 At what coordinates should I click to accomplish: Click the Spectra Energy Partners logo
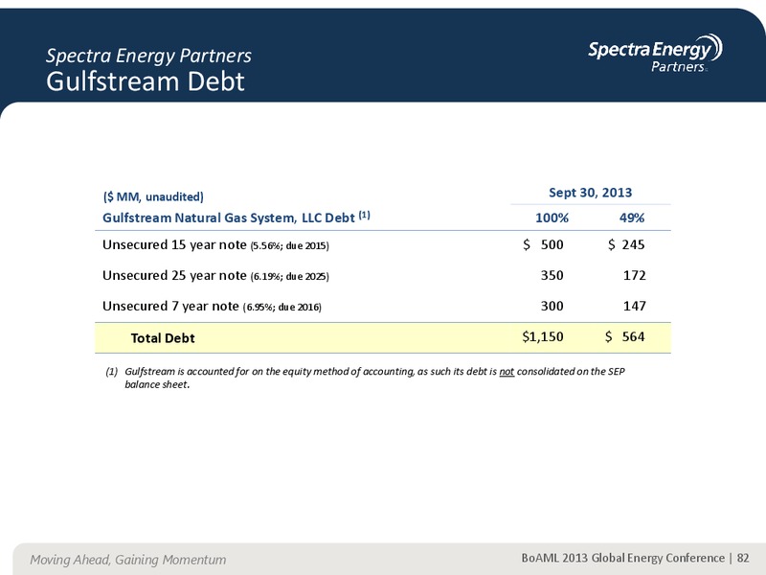click(x=655, y=54)
